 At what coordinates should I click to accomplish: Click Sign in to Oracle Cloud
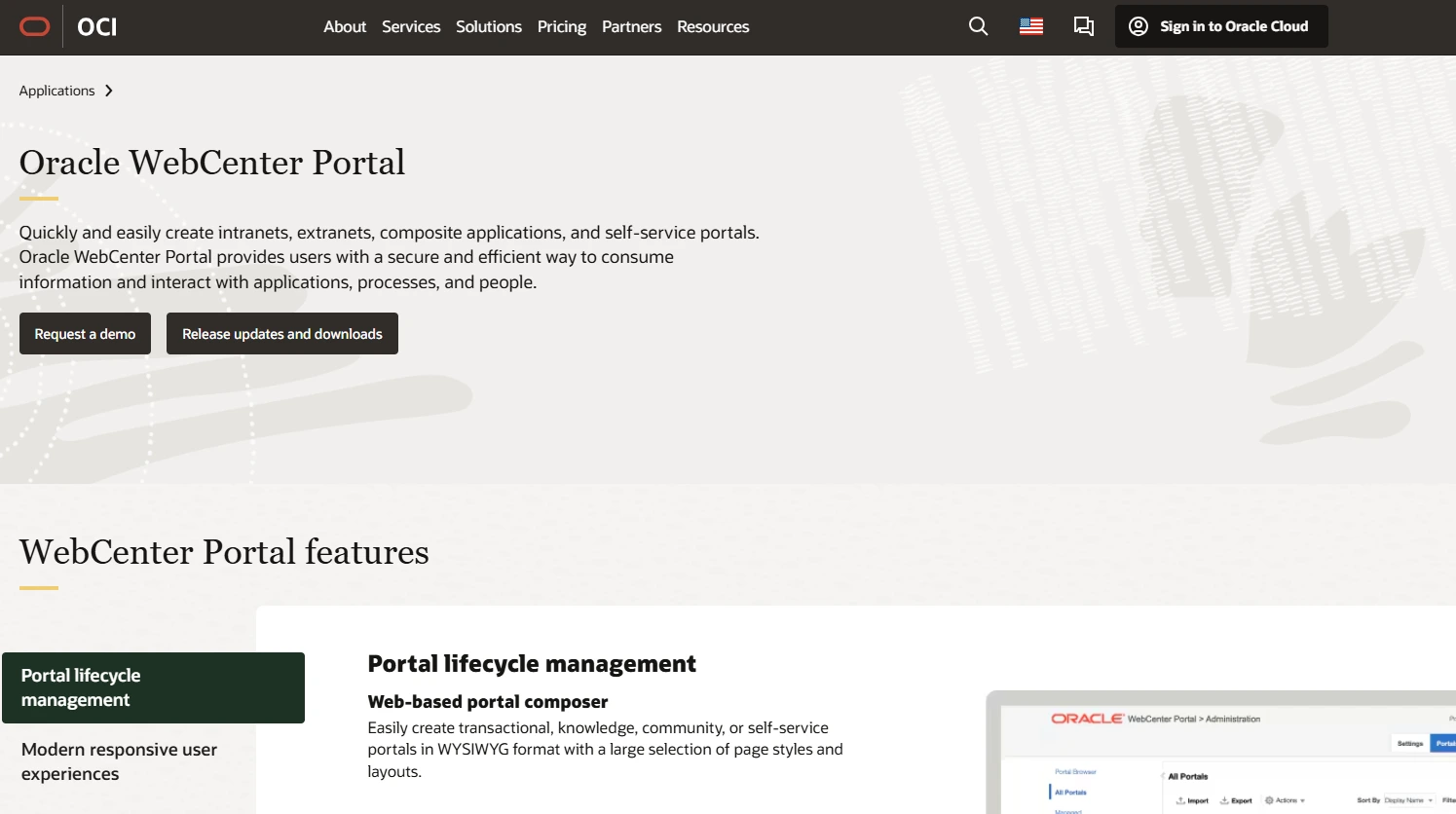[x=1221, y=26]
